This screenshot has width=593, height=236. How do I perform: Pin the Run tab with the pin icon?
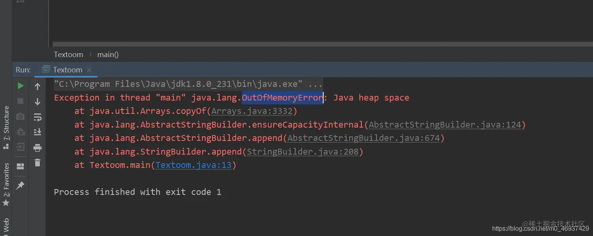pyautogui.click(x=20, y=185)
